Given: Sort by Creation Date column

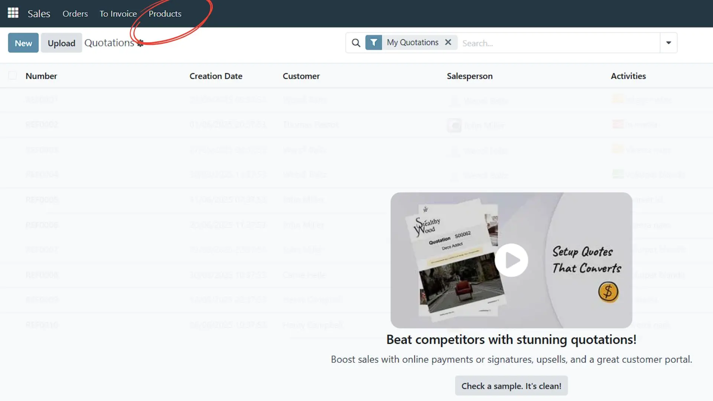Looking at the screenshot, I should (x=216, y=76).
